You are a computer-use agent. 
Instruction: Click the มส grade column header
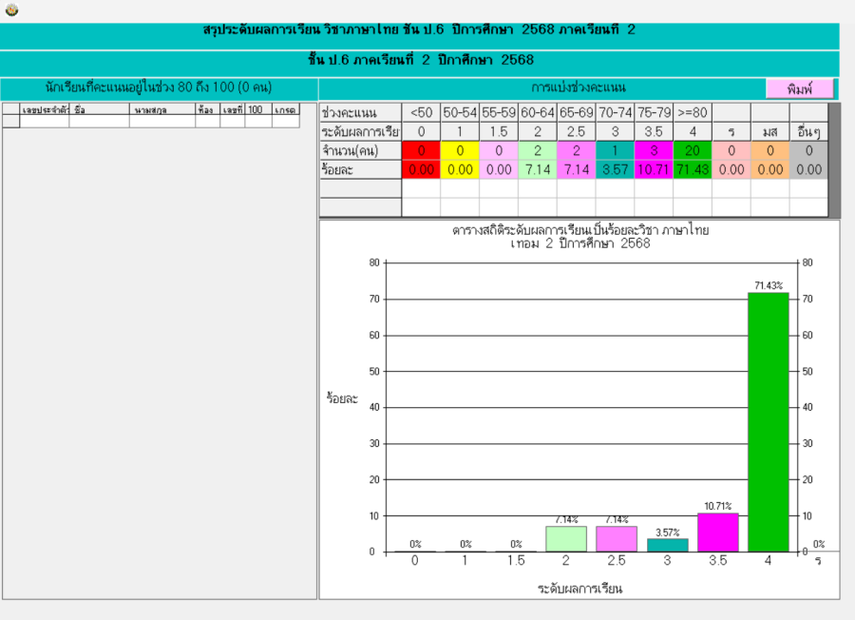tap(769, 131)
